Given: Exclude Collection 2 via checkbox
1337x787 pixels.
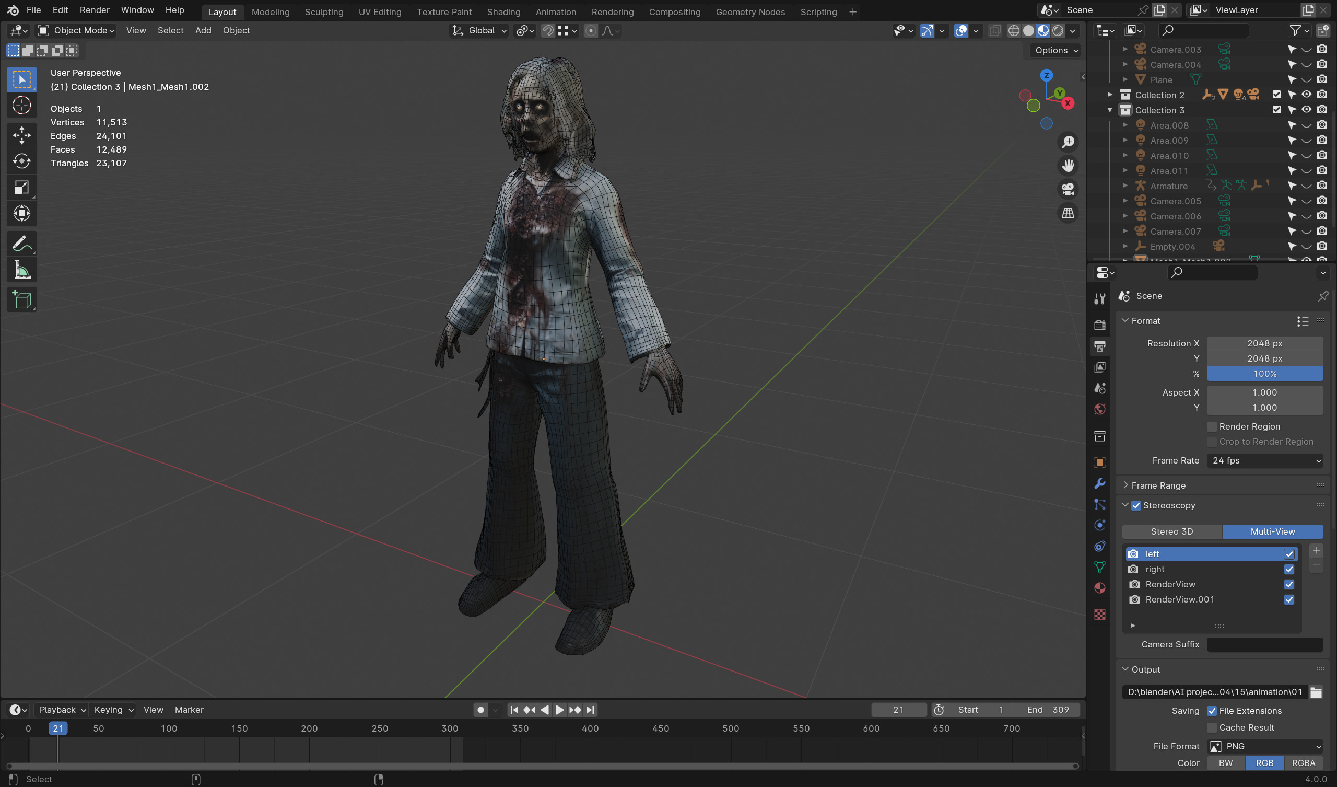Looking at the screenshot, I should pos(1276,95).
